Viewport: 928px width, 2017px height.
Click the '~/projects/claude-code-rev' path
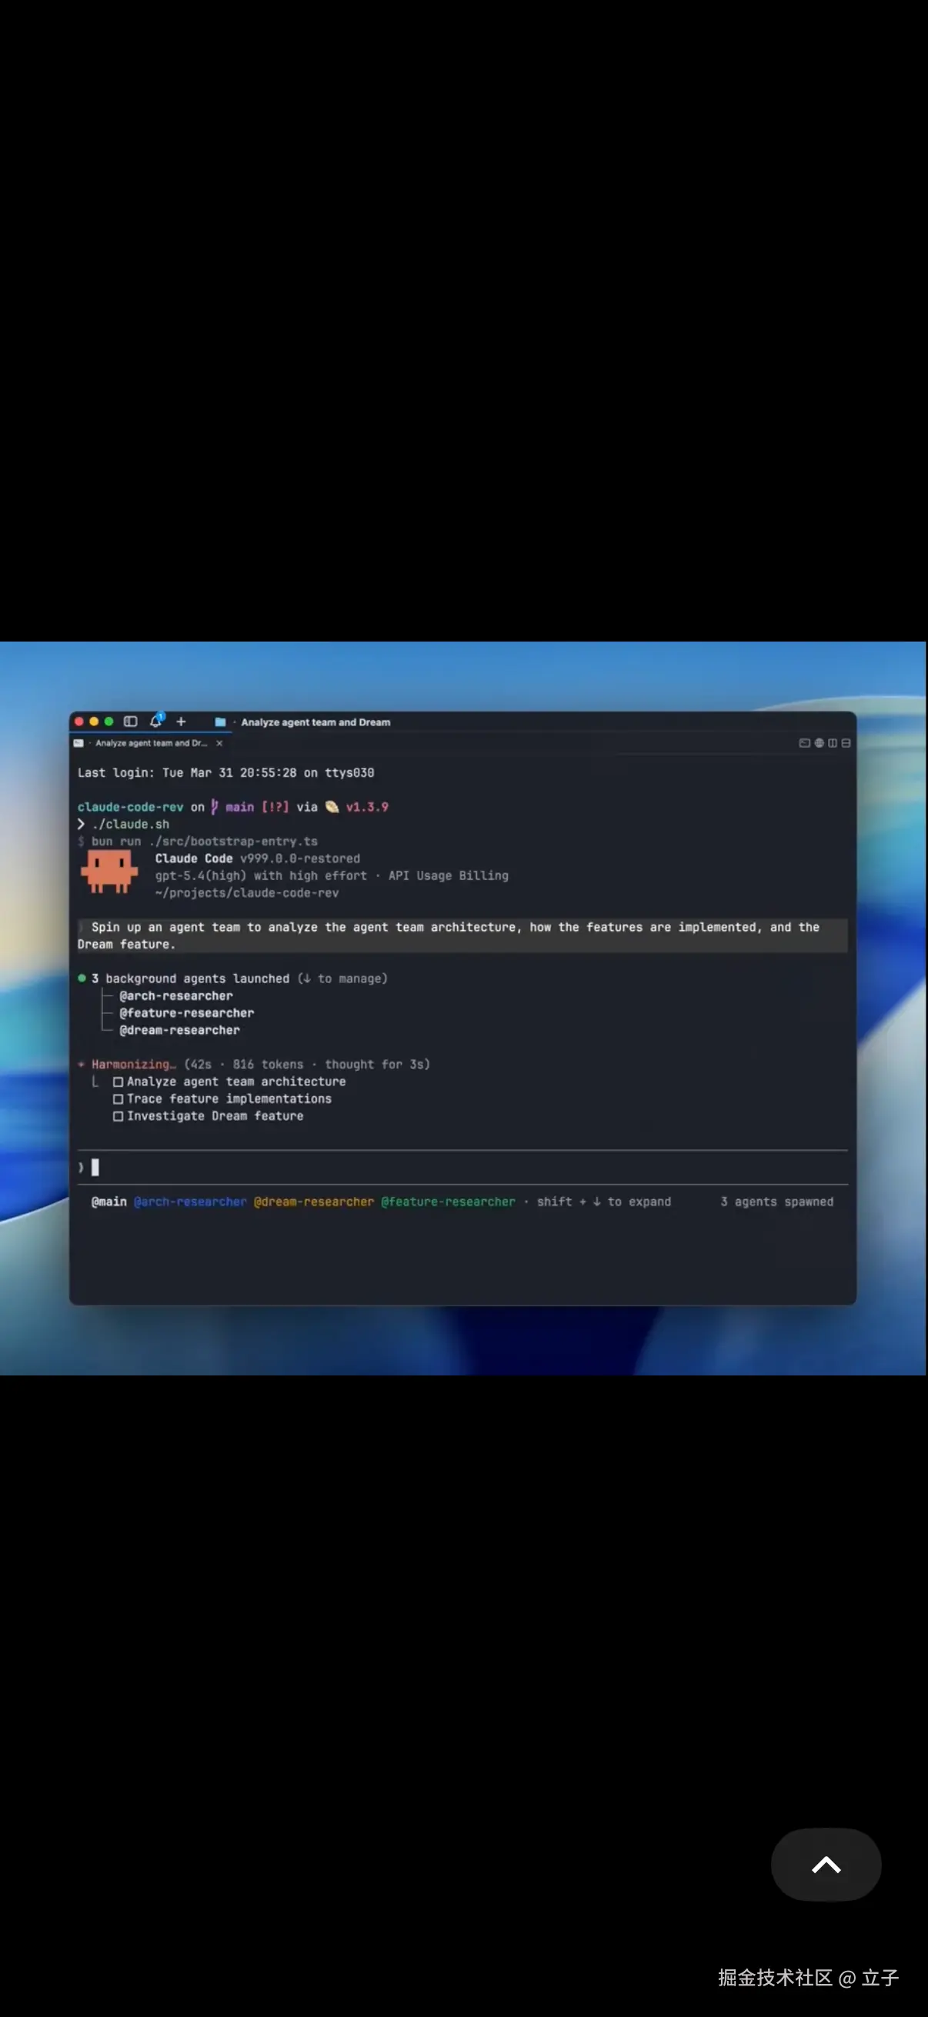click(x=247, y=893)
